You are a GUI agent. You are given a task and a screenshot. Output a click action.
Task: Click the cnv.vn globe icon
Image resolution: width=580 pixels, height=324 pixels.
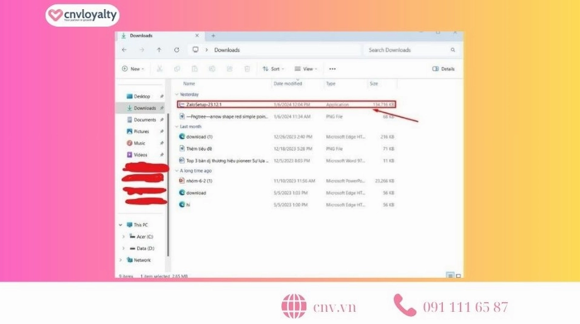click(294, 306)
